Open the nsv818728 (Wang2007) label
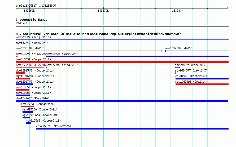The image size is (236, 147). (x=62, y=54)
